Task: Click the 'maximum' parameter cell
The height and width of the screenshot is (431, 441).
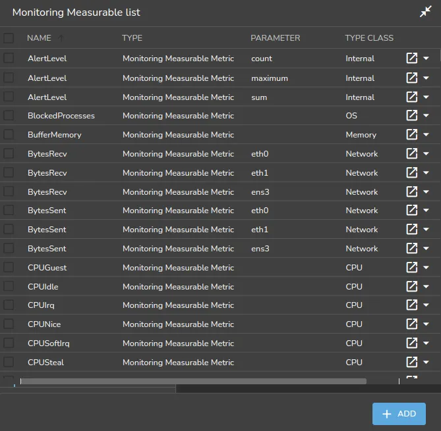Action: pyautogui.click(x=270, y=78)
